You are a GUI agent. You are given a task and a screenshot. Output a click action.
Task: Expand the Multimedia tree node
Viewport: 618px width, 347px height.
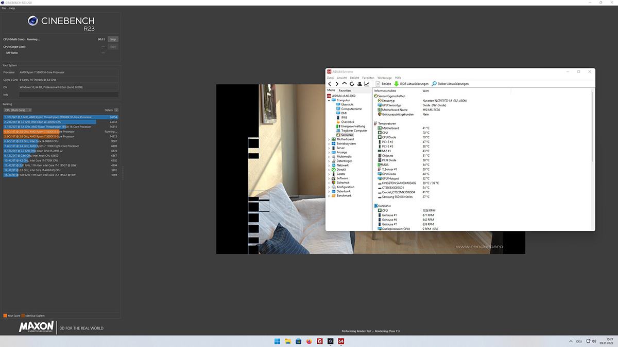329,156
